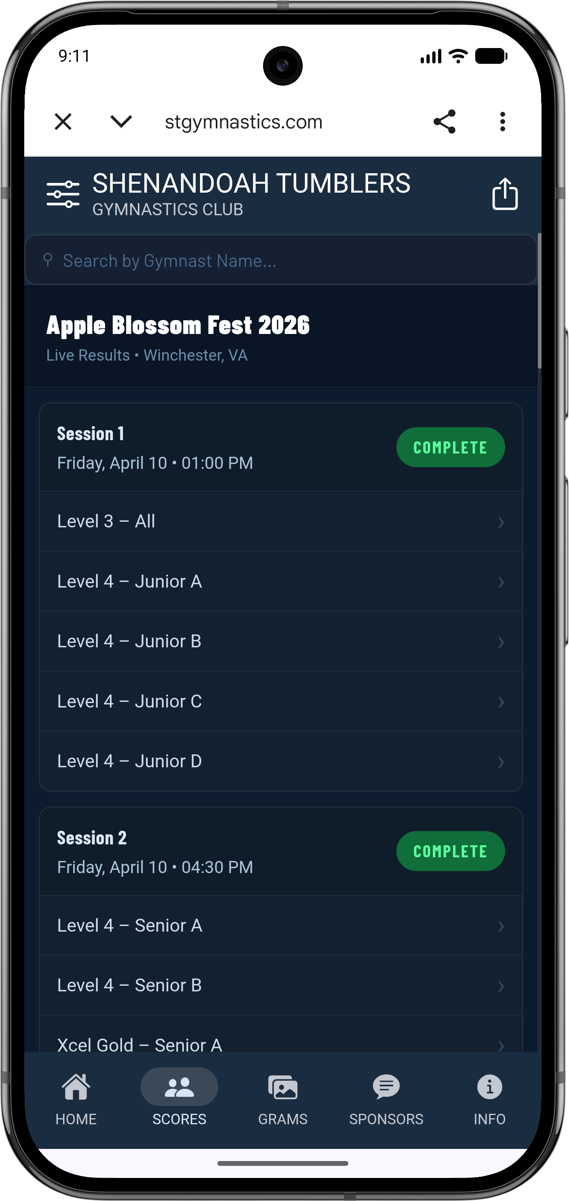Close the browser tab with X
The width and height of the screenshot is (569, 1201).
(63, 122)
